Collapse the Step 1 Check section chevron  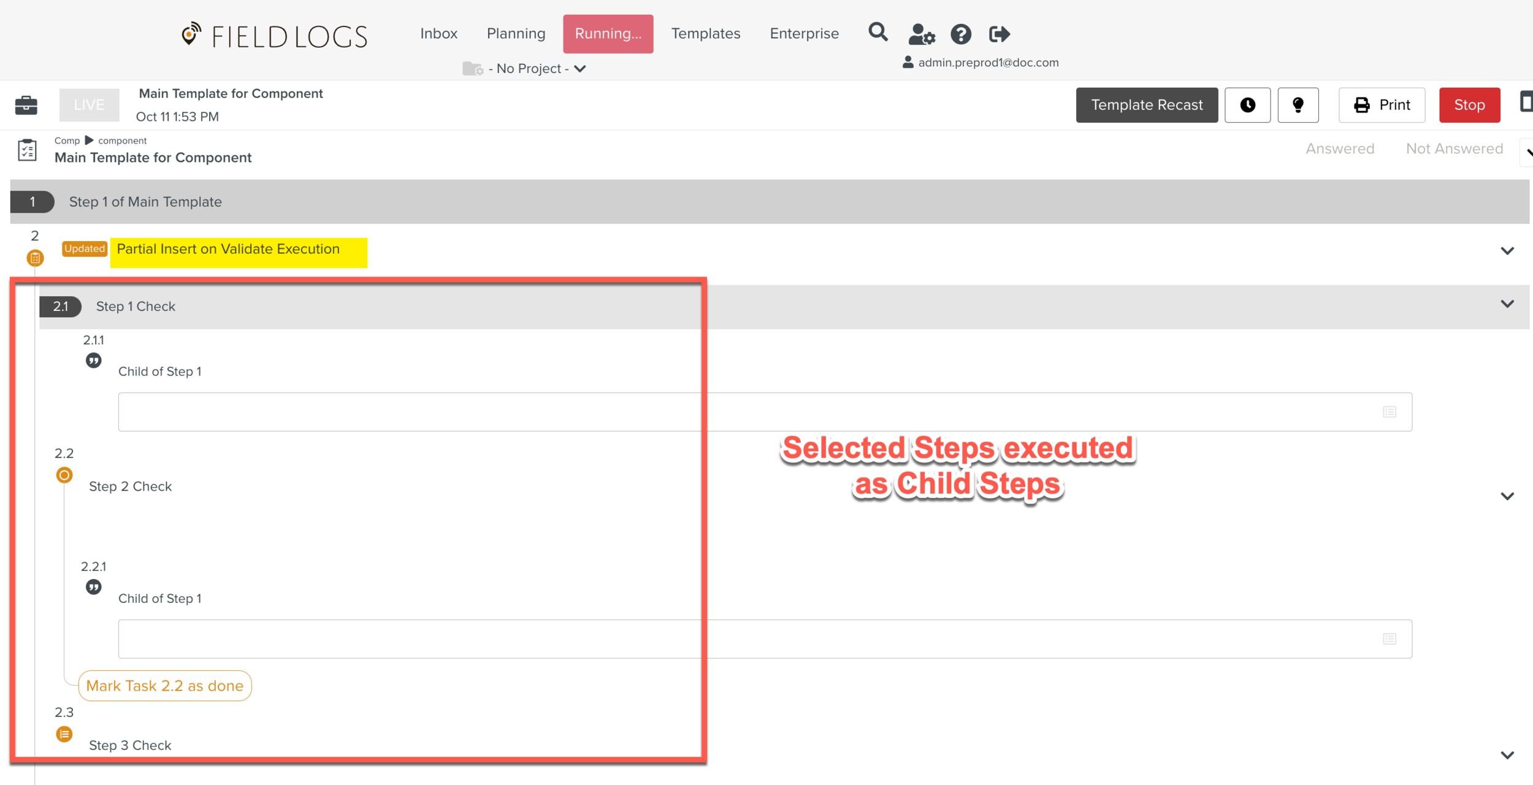(1507, 304)
